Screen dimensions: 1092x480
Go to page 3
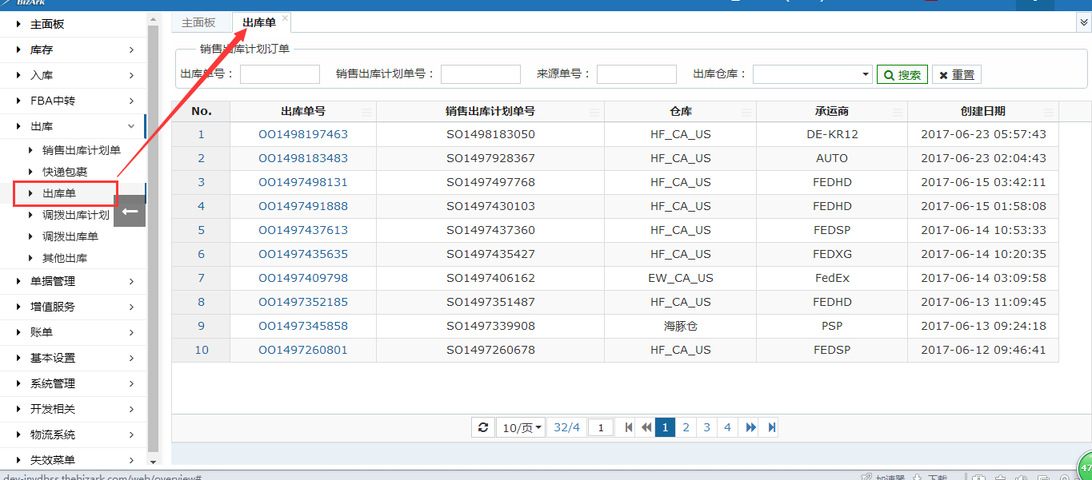(x=706, y=427)
